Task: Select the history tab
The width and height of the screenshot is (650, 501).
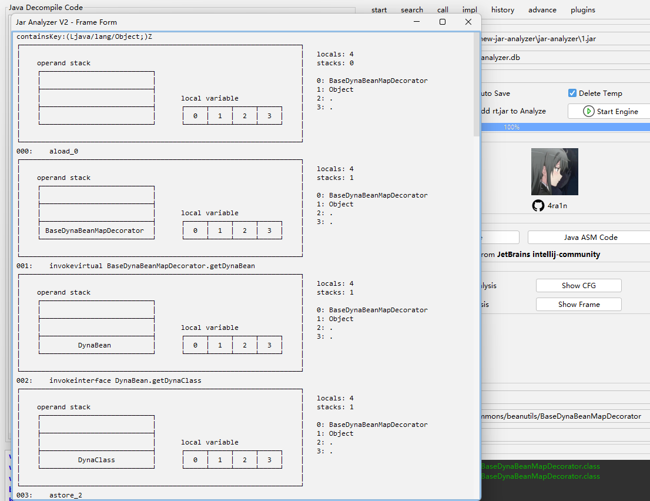Action: [503, 10]
